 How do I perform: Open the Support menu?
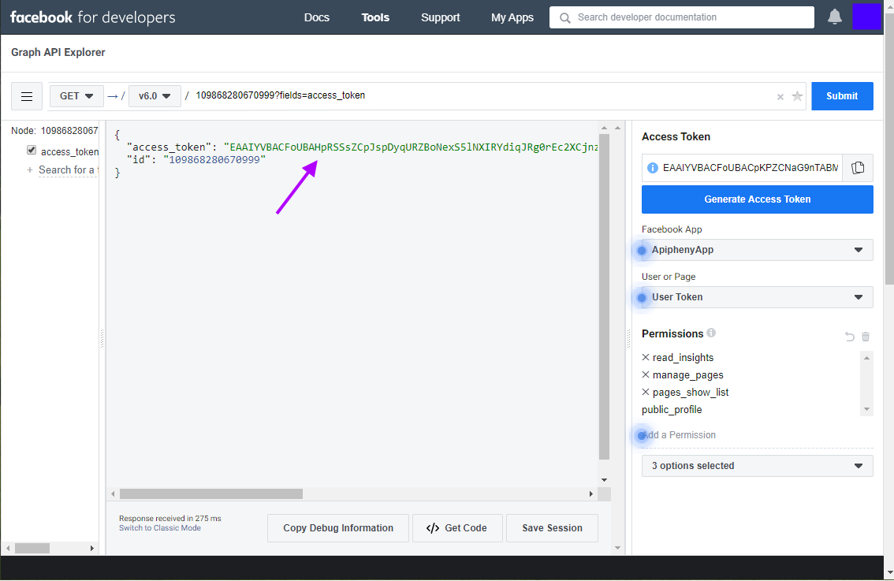[x=440, y=17]
